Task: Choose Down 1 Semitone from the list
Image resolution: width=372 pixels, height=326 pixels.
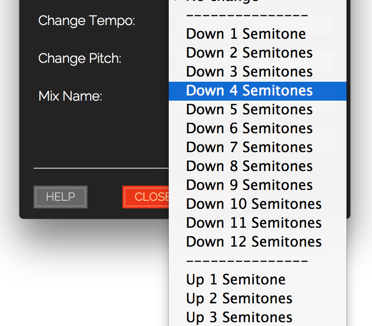Action: tap(246, 34)
